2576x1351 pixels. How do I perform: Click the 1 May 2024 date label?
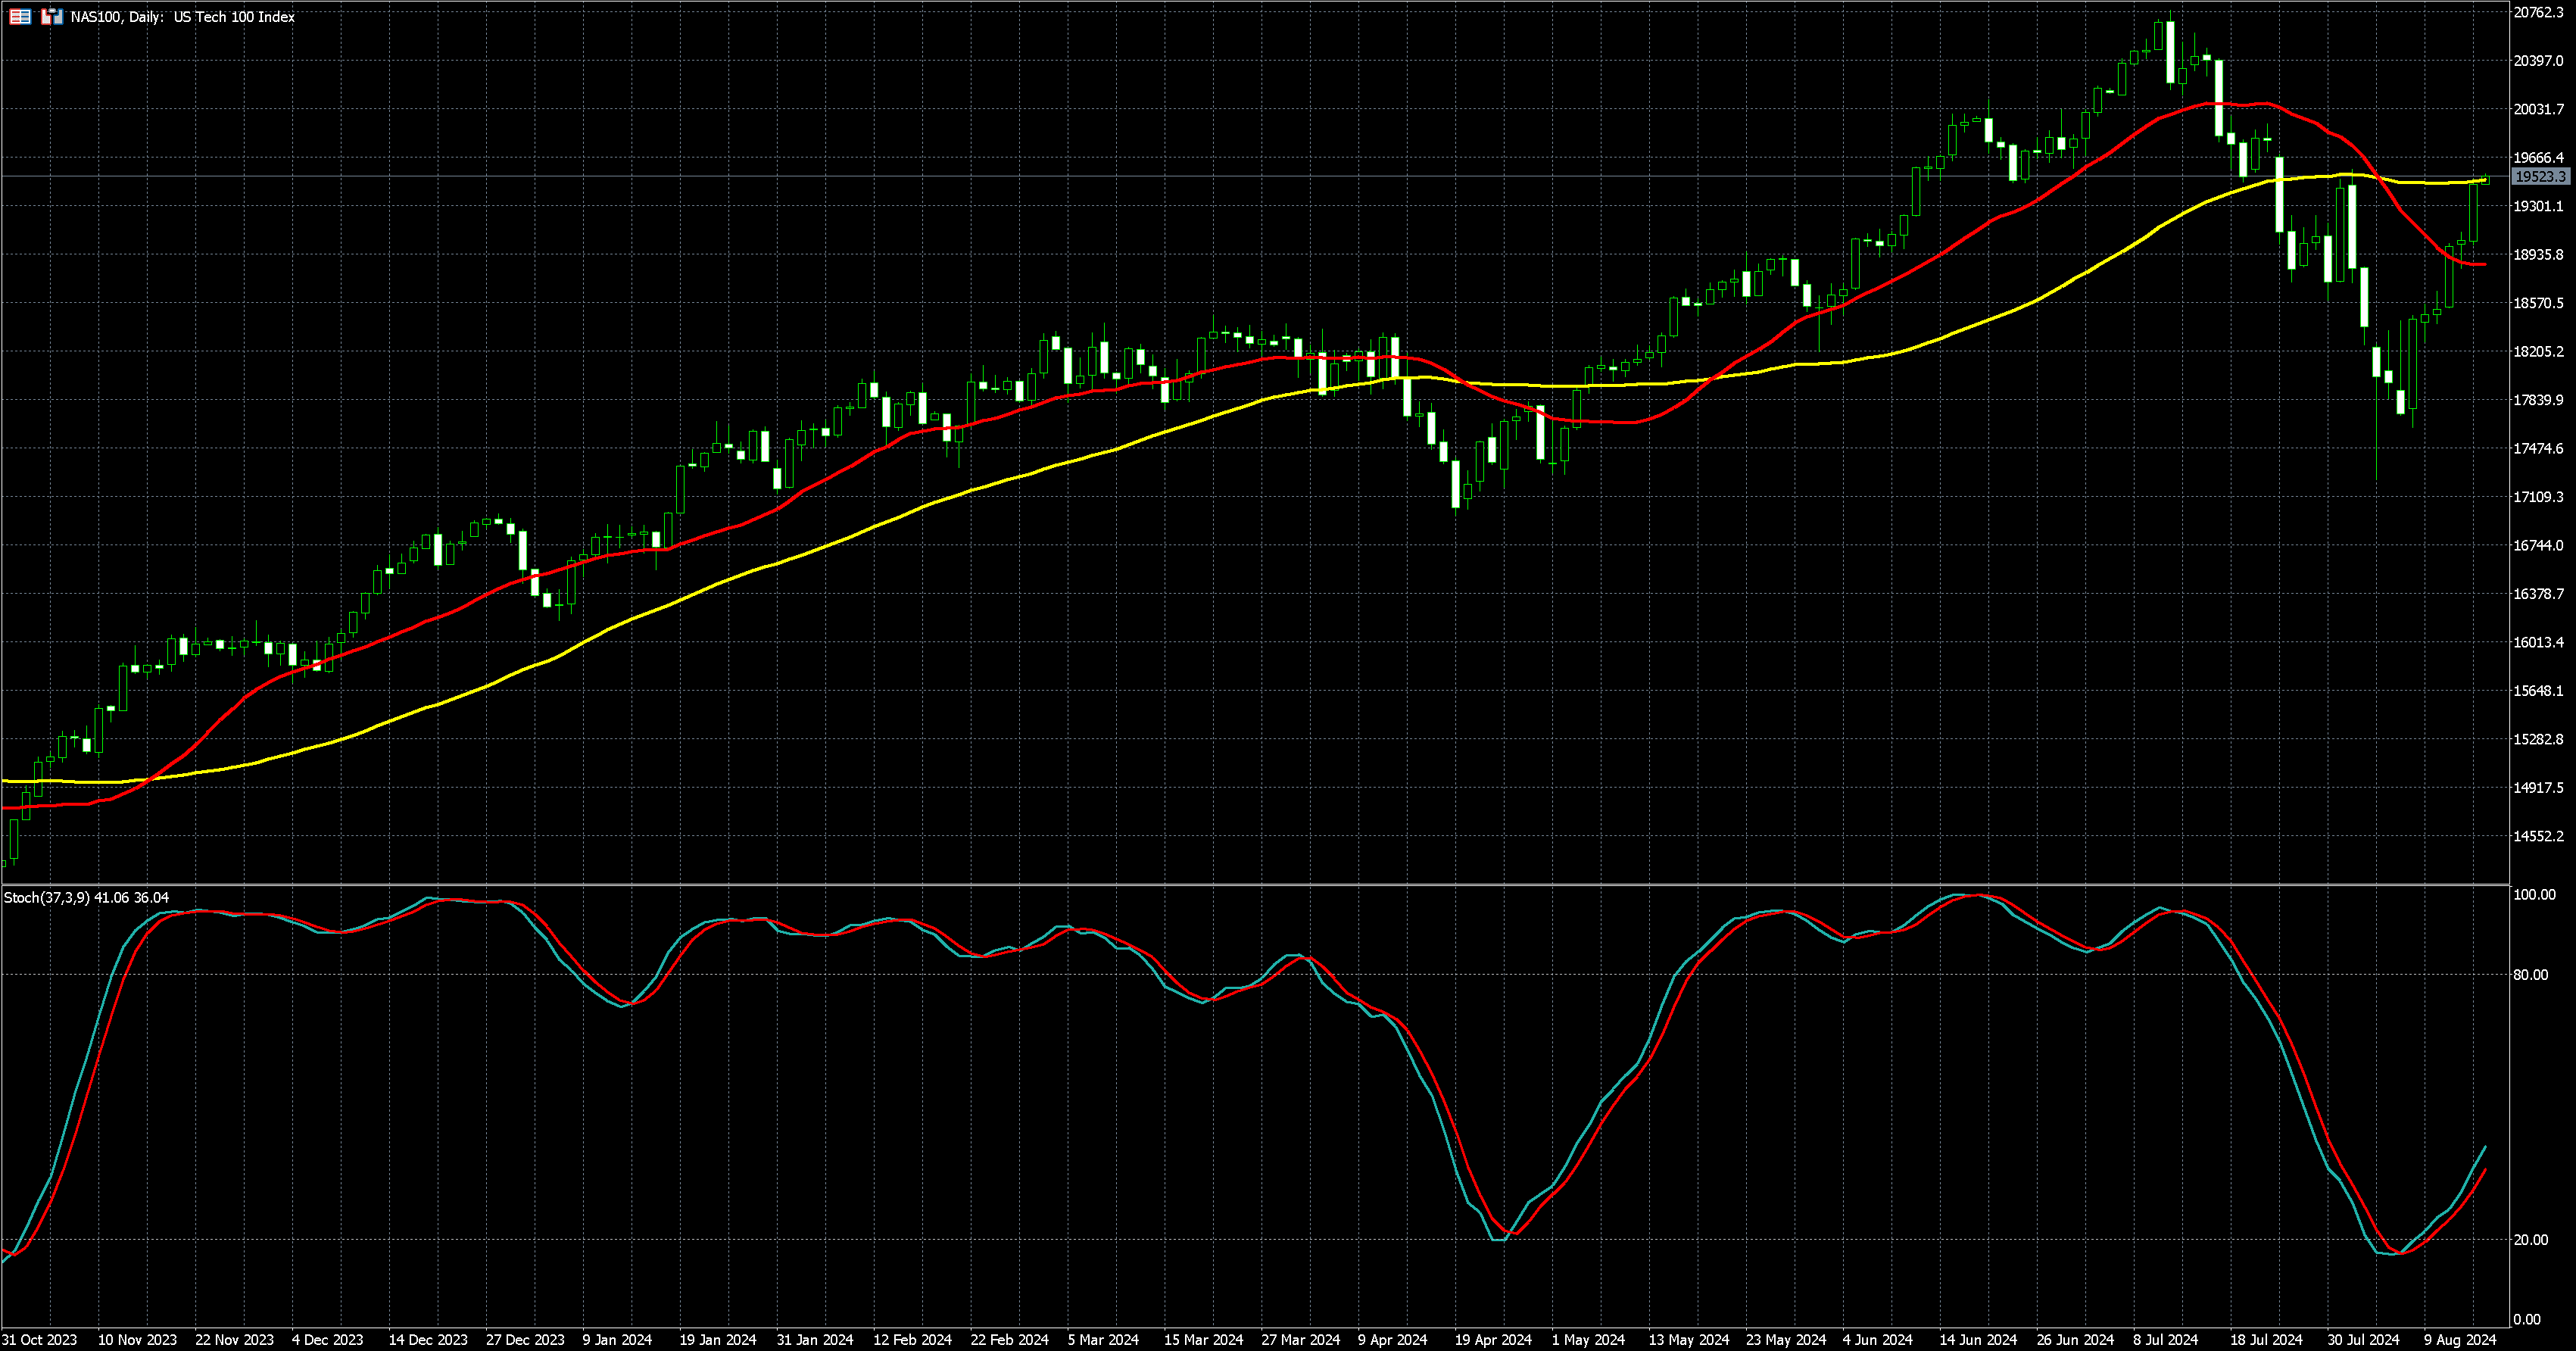click(1588, 1340)
